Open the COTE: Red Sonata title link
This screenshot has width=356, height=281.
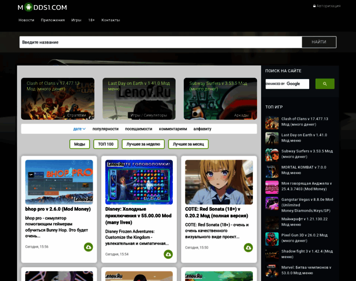point(216,213)
